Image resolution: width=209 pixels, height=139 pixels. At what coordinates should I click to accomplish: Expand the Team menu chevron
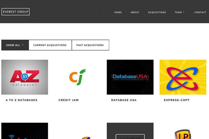[184, 12]
